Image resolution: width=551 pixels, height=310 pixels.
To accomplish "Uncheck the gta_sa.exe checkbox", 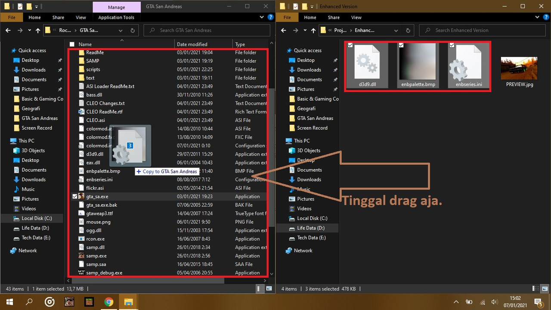I will (x=75, y=196).
